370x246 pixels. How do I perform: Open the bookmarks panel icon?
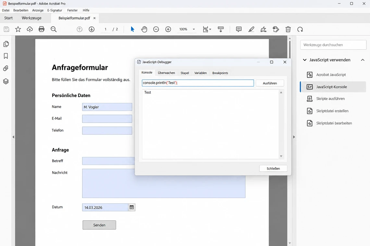click(x=6, y=56)
